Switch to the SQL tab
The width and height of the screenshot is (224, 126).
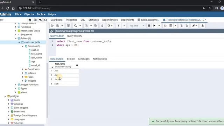point(83,20)
